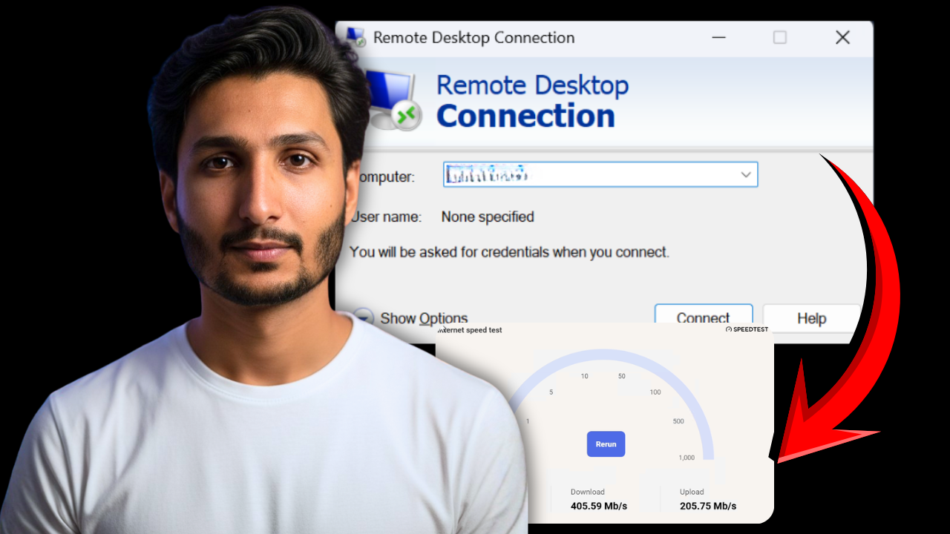Select the Upload result 205.75 Mb/s

708,506
